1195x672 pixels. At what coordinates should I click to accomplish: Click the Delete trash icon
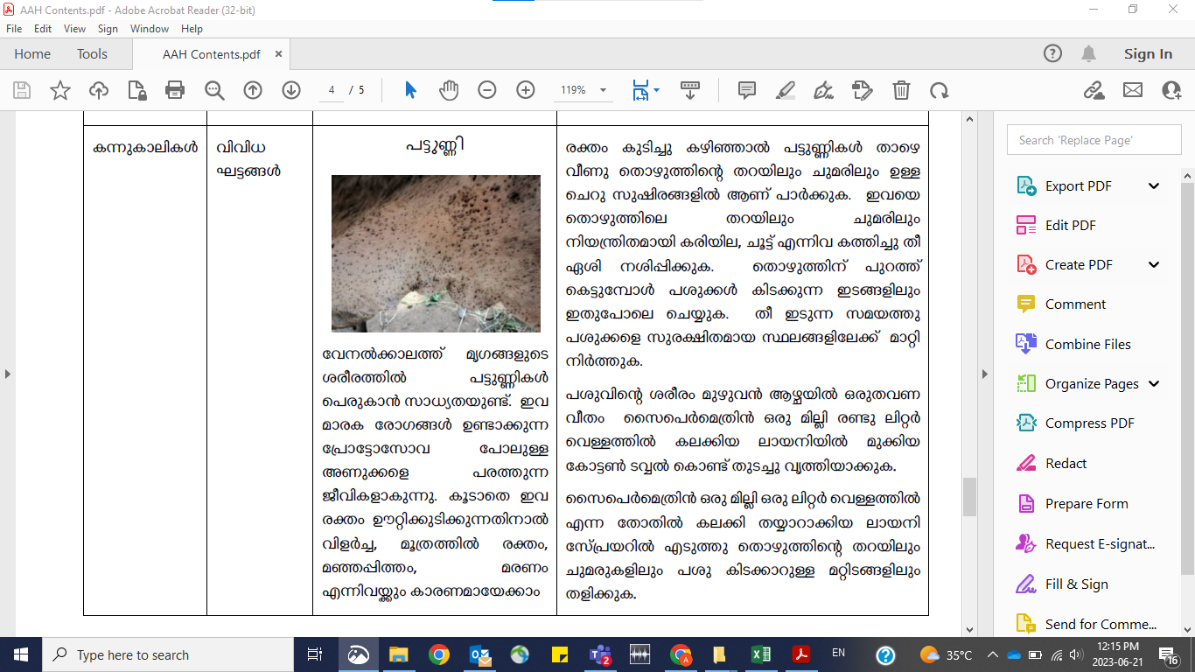coord(901,90)
